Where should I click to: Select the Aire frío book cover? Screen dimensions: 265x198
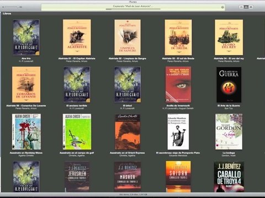click(x=26, y=37)
